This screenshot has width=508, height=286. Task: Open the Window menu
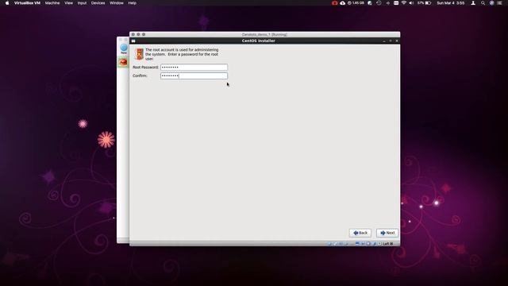coord(117,3)
